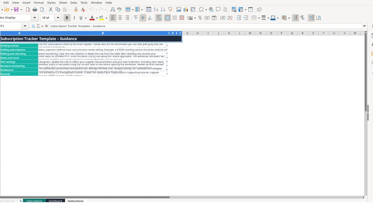Apply the yellow background color swatch

click(x=102, y=18)
